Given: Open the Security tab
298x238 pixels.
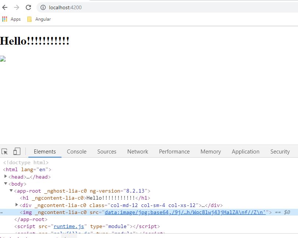Looking at the screenshot, I should (280, 152).
